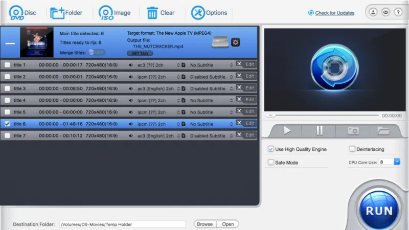
Task: Disable Use High Quality Engine
Action: [271, 149]
